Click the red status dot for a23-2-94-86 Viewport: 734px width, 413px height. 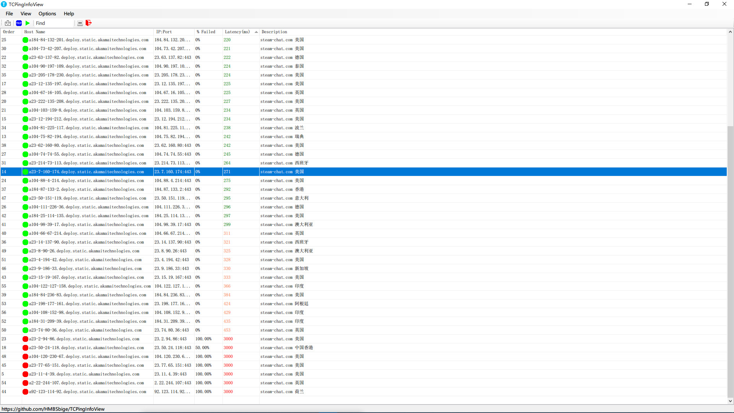pos(26,339)
